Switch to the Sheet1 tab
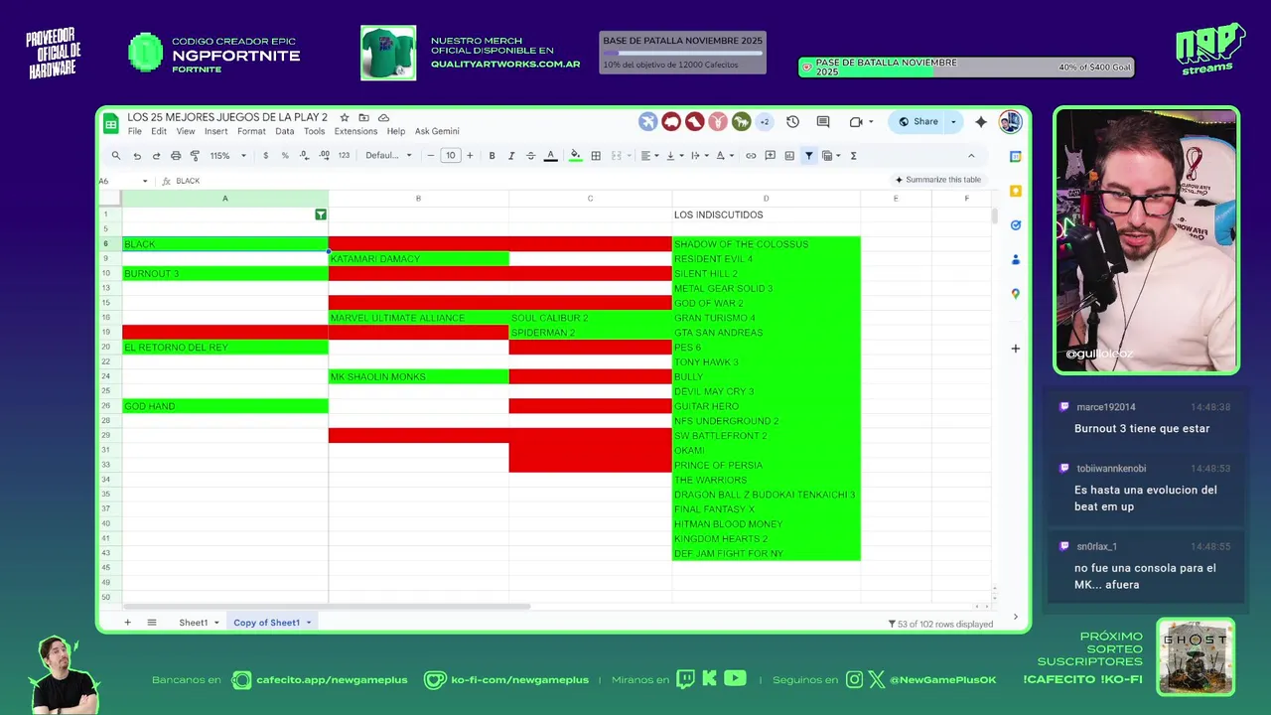This screenshot has height=715, width=1271. (194, 623)
